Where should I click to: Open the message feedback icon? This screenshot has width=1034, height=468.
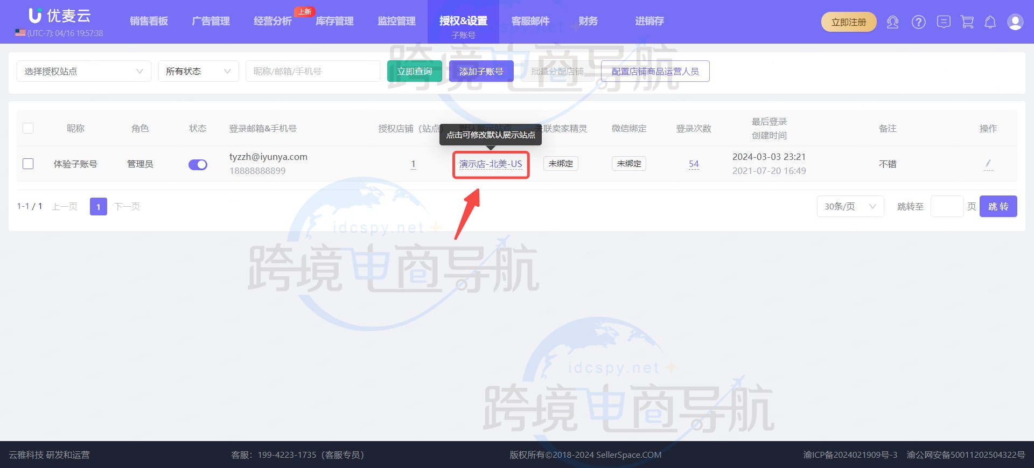pos(943,22)
